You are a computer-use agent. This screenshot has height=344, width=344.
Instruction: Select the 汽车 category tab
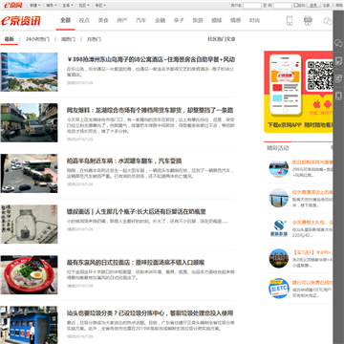point(140,20)
